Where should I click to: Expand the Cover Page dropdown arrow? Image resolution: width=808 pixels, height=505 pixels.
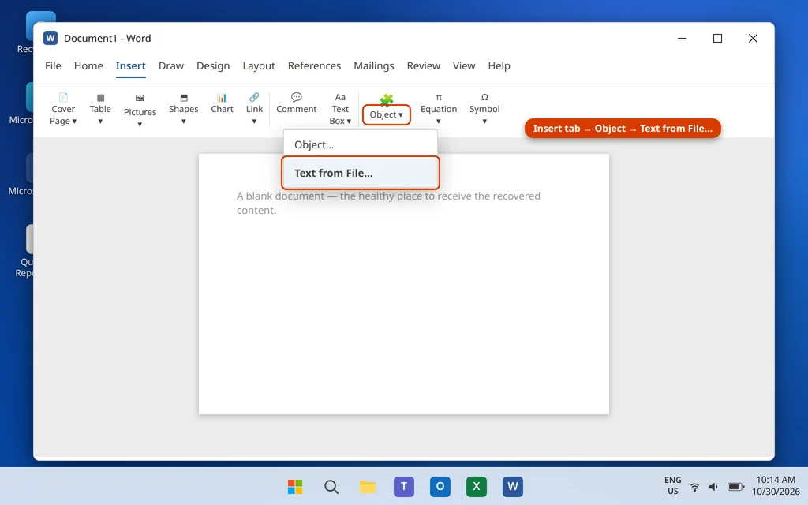(x=74, y=121)
